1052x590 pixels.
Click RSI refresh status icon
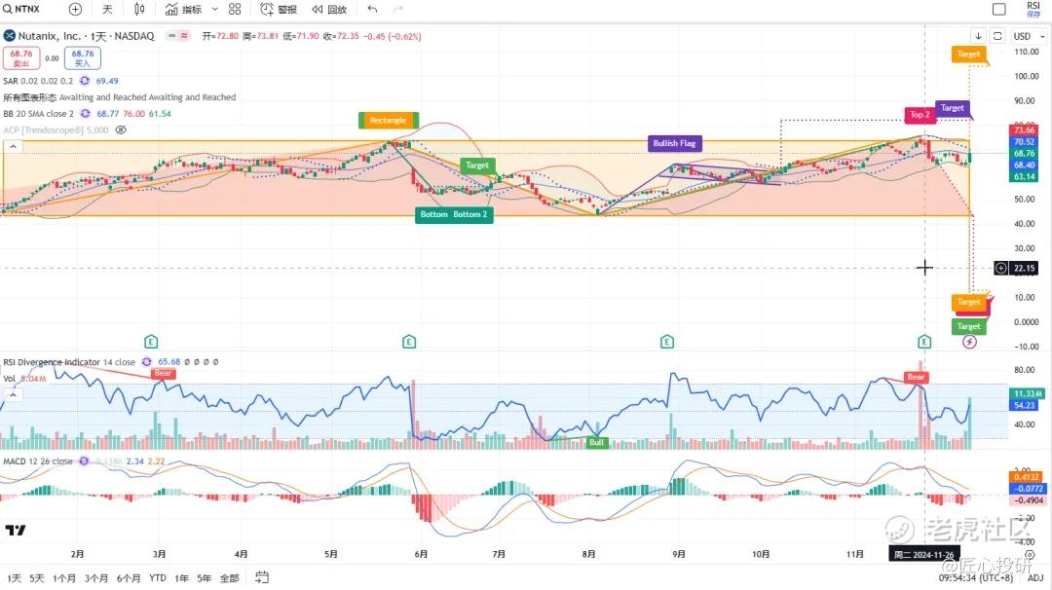click(x=147, y=362)
